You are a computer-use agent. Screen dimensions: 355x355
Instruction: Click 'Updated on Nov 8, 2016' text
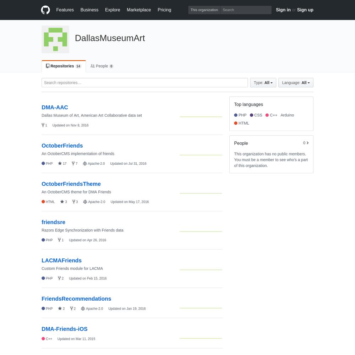click(x=70, y=125)
